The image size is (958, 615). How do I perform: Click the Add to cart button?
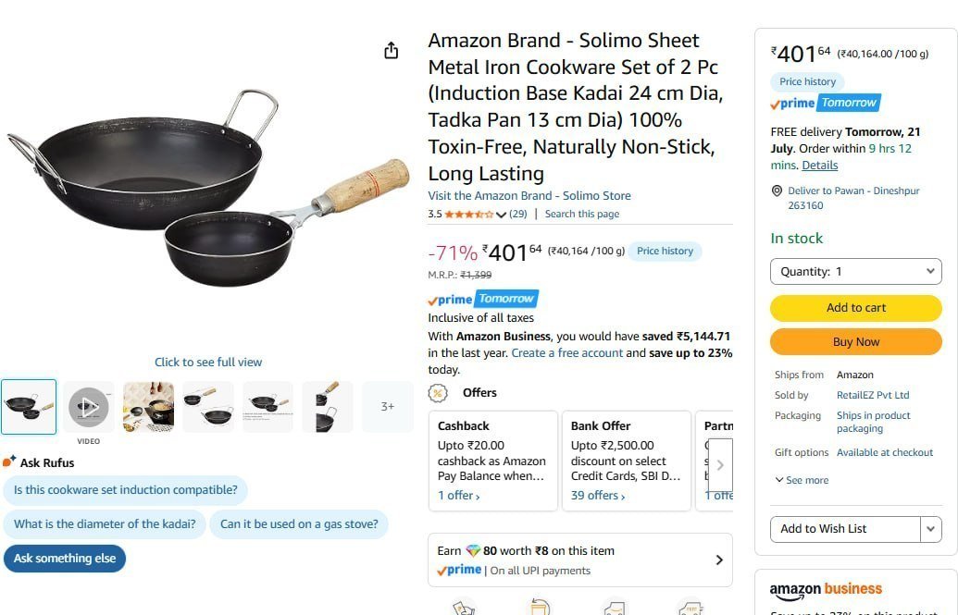pos(856,308)
